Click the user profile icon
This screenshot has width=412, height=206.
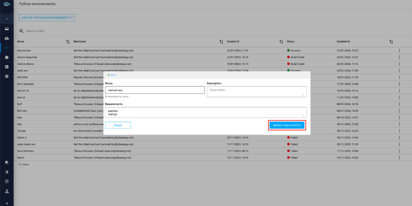click(x=7, y=191)
